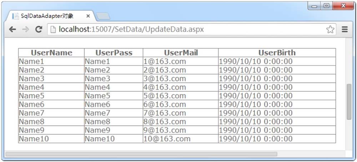Close the SqlDataAdapter tab
Viewport: 357px width, 162px height.
coord(88,16)
